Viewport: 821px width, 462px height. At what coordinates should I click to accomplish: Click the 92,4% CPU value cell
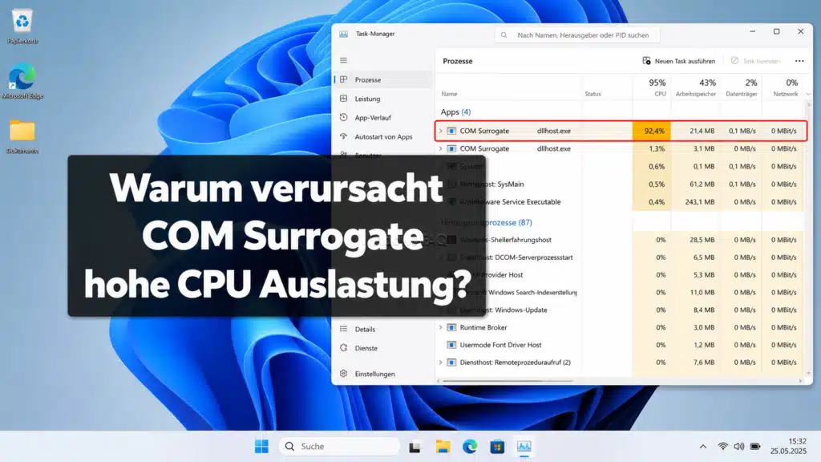click(x=652, y=131)
